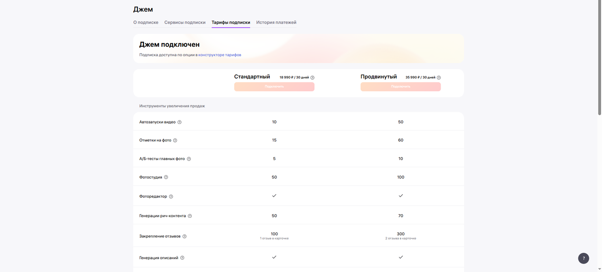
Task: Click the Генерация описаний row label
Action: (x=159, y=258)
